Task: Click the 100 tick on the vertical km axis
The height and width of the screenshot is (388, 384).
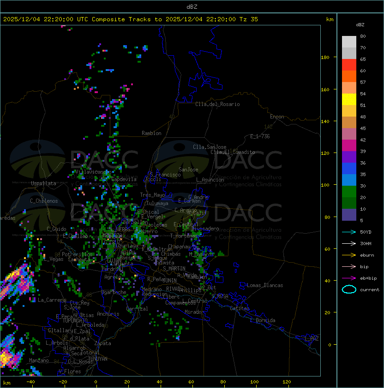Action: 325,185
